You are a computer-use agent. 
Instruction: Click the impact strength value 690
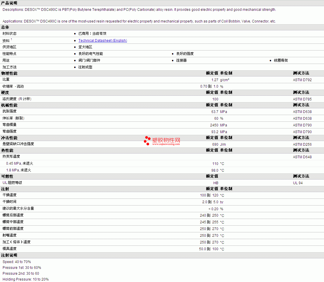pos(215,145)
